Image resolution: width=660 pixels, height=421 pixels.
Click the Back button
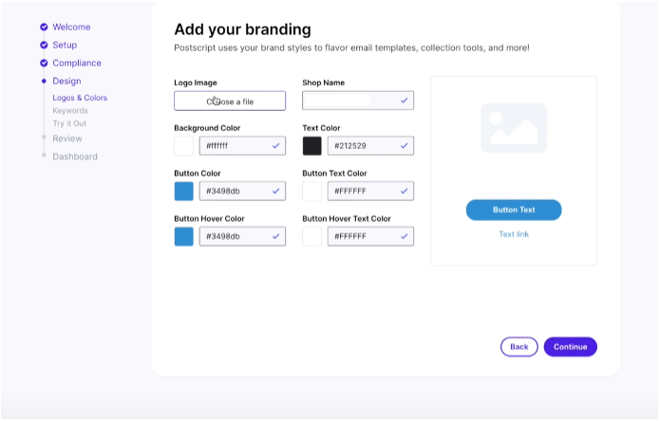(519, 347)
